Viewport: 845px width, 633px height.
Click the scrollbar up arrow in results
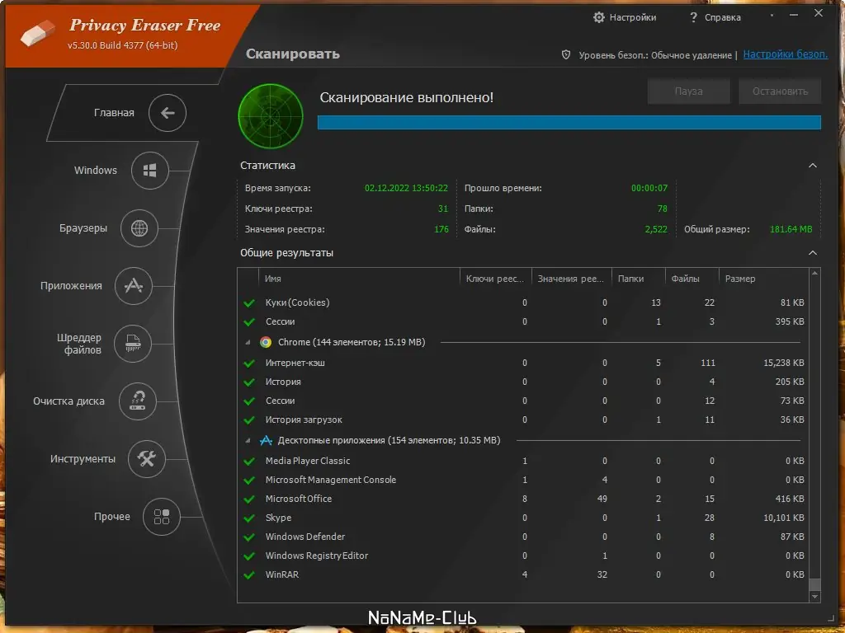[814, 274]
